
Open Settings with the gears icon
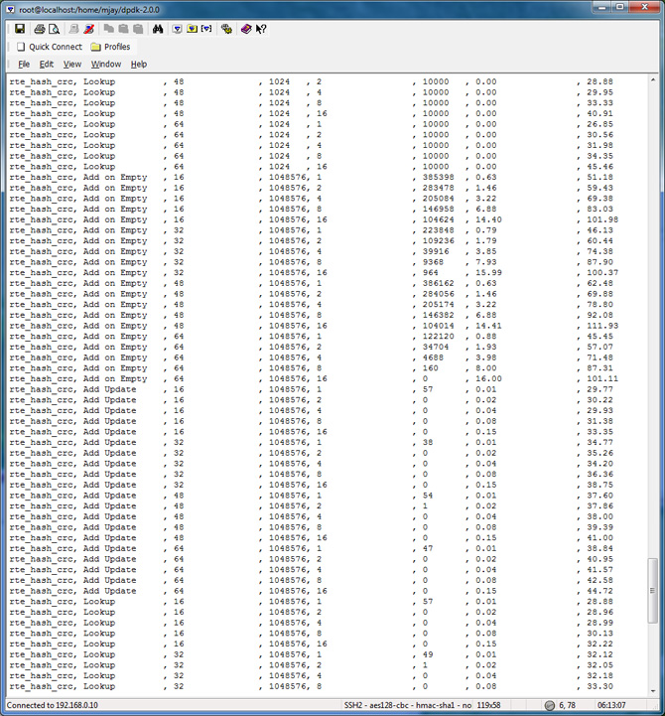[x=226, y=29]
